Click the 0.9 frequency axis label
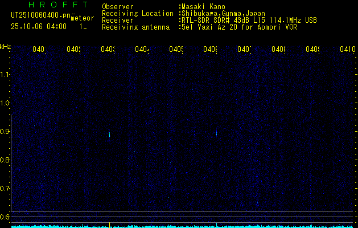 click(5, 132)
